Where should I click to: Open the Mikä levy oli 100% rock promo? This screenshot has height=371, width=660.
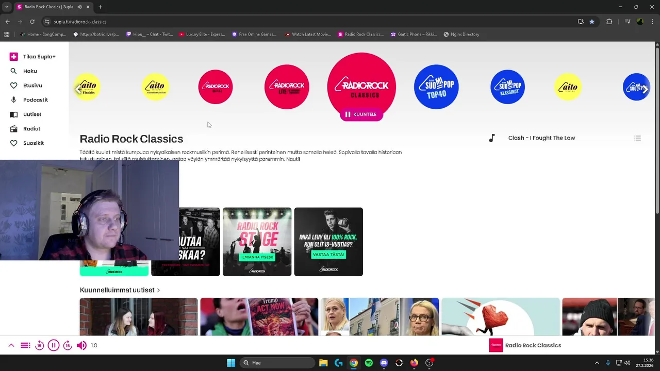328,242
